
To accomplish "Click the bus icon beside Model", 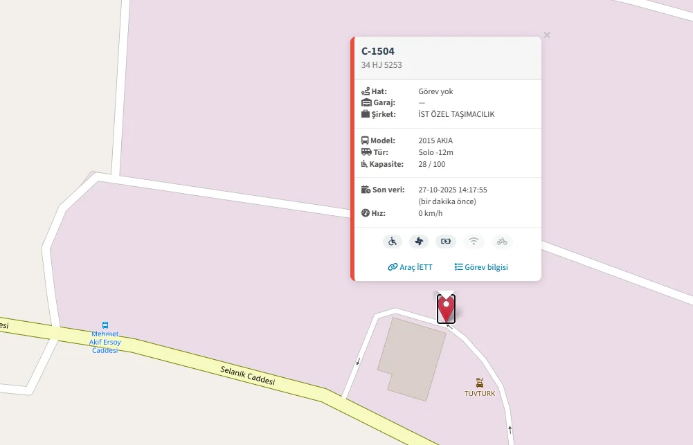I will pyautogui.click(x=365, y=140).
